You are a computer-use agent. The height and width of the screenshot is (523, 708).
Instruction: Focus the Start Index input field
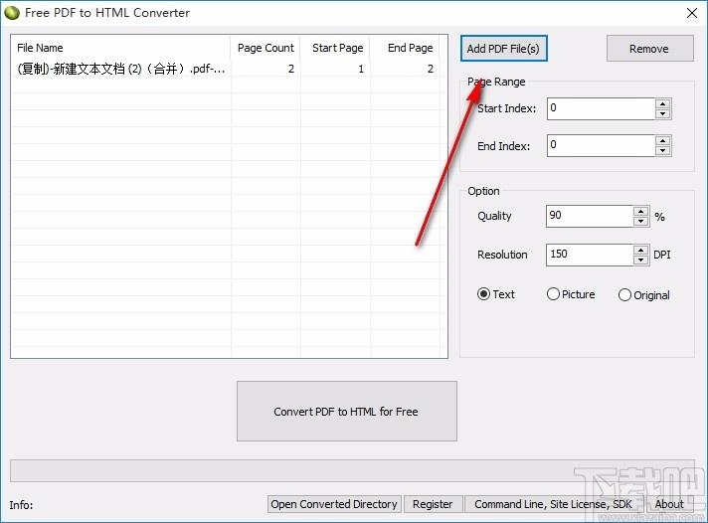tap(602, 108)
